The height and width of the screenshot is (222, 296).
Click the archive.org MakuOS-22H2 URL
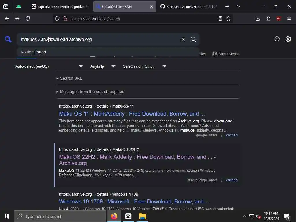pyautogui.click(x=99, y=149)
